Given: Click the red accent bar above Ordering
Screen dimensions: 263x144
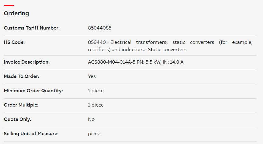Looking at the screenshot, I should click(x=9, y=5).
